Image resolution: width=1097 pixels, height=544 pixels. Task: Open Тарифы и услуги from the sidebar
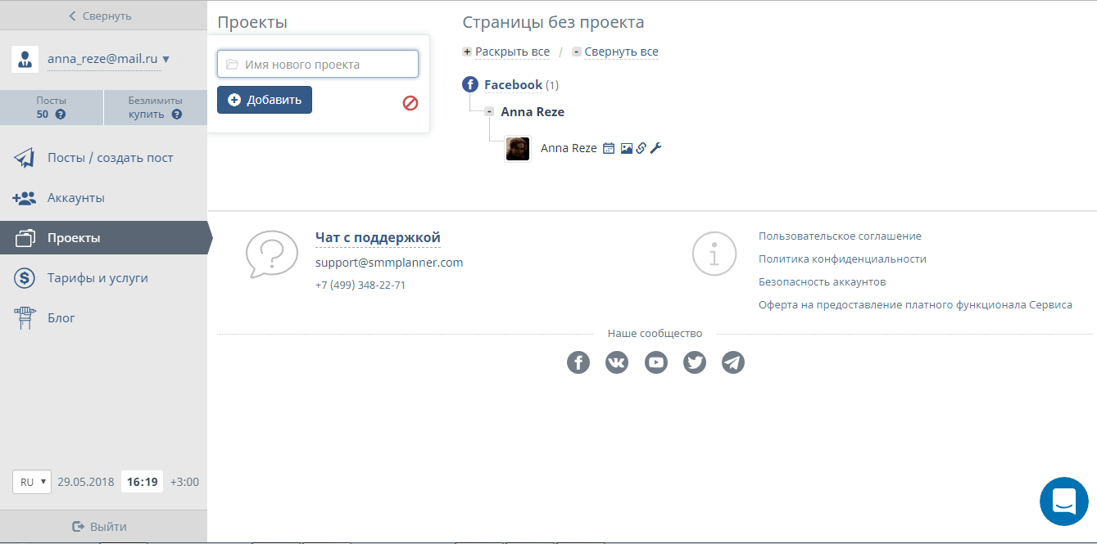[96, 277]
